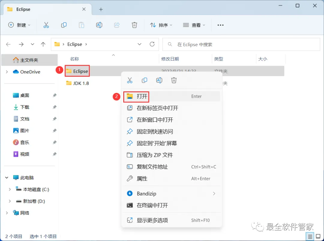Expand the 网络 (Network) node
Screen dimensions: 324x241
pyautogui.click(x=7, y=213)
